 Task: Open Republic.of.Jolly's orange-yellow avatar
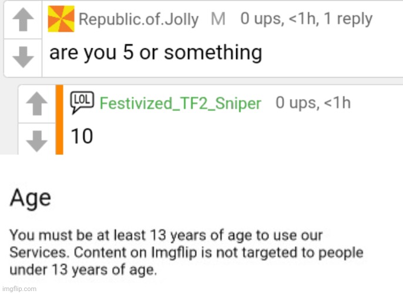[61, 19]
